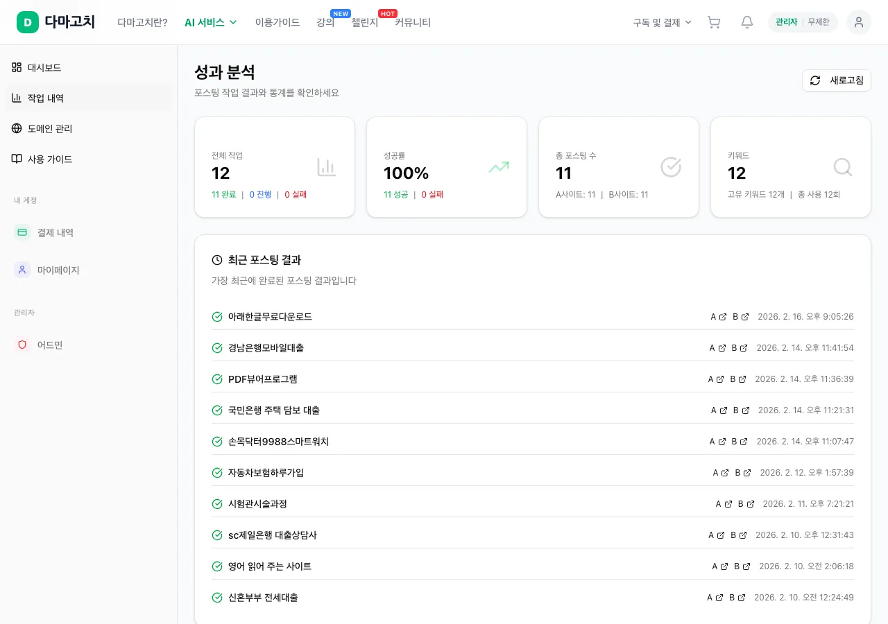Screen dimensions: 888x624
Task: Open 어드민 in the sidebar
Action: pos(88,345)
